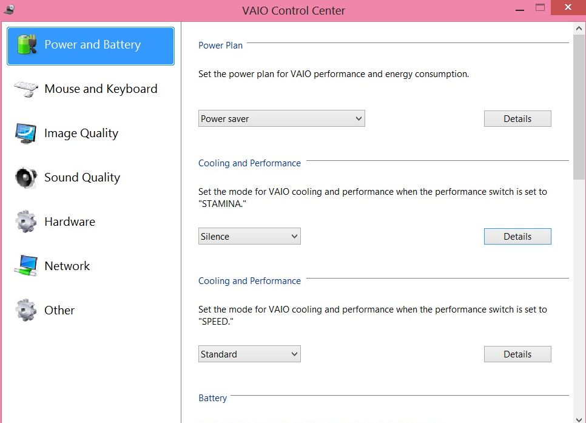Image resolution: width=586 pixels, height=423 pixels.
Task: Click the Battery section heading
Action: pyautogui.click(x=212, y=398)
